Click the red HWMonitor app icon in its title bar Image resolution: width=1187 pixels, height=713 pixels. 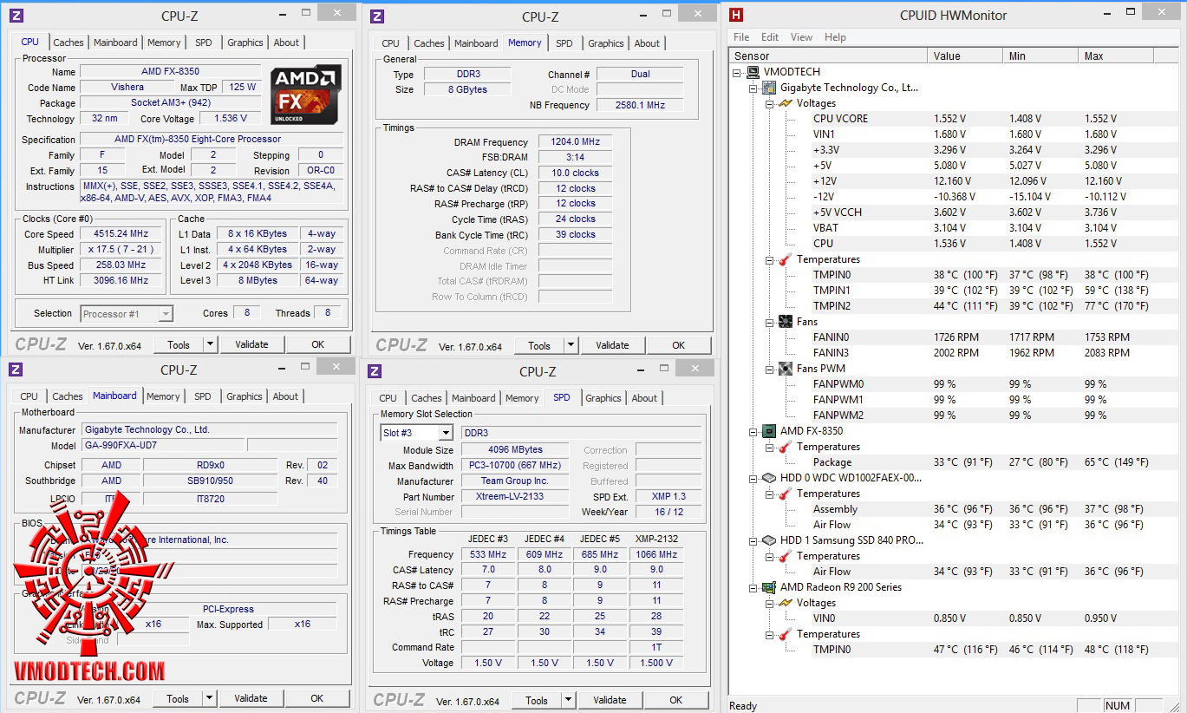pyautogui.click(x=736, y=15)
